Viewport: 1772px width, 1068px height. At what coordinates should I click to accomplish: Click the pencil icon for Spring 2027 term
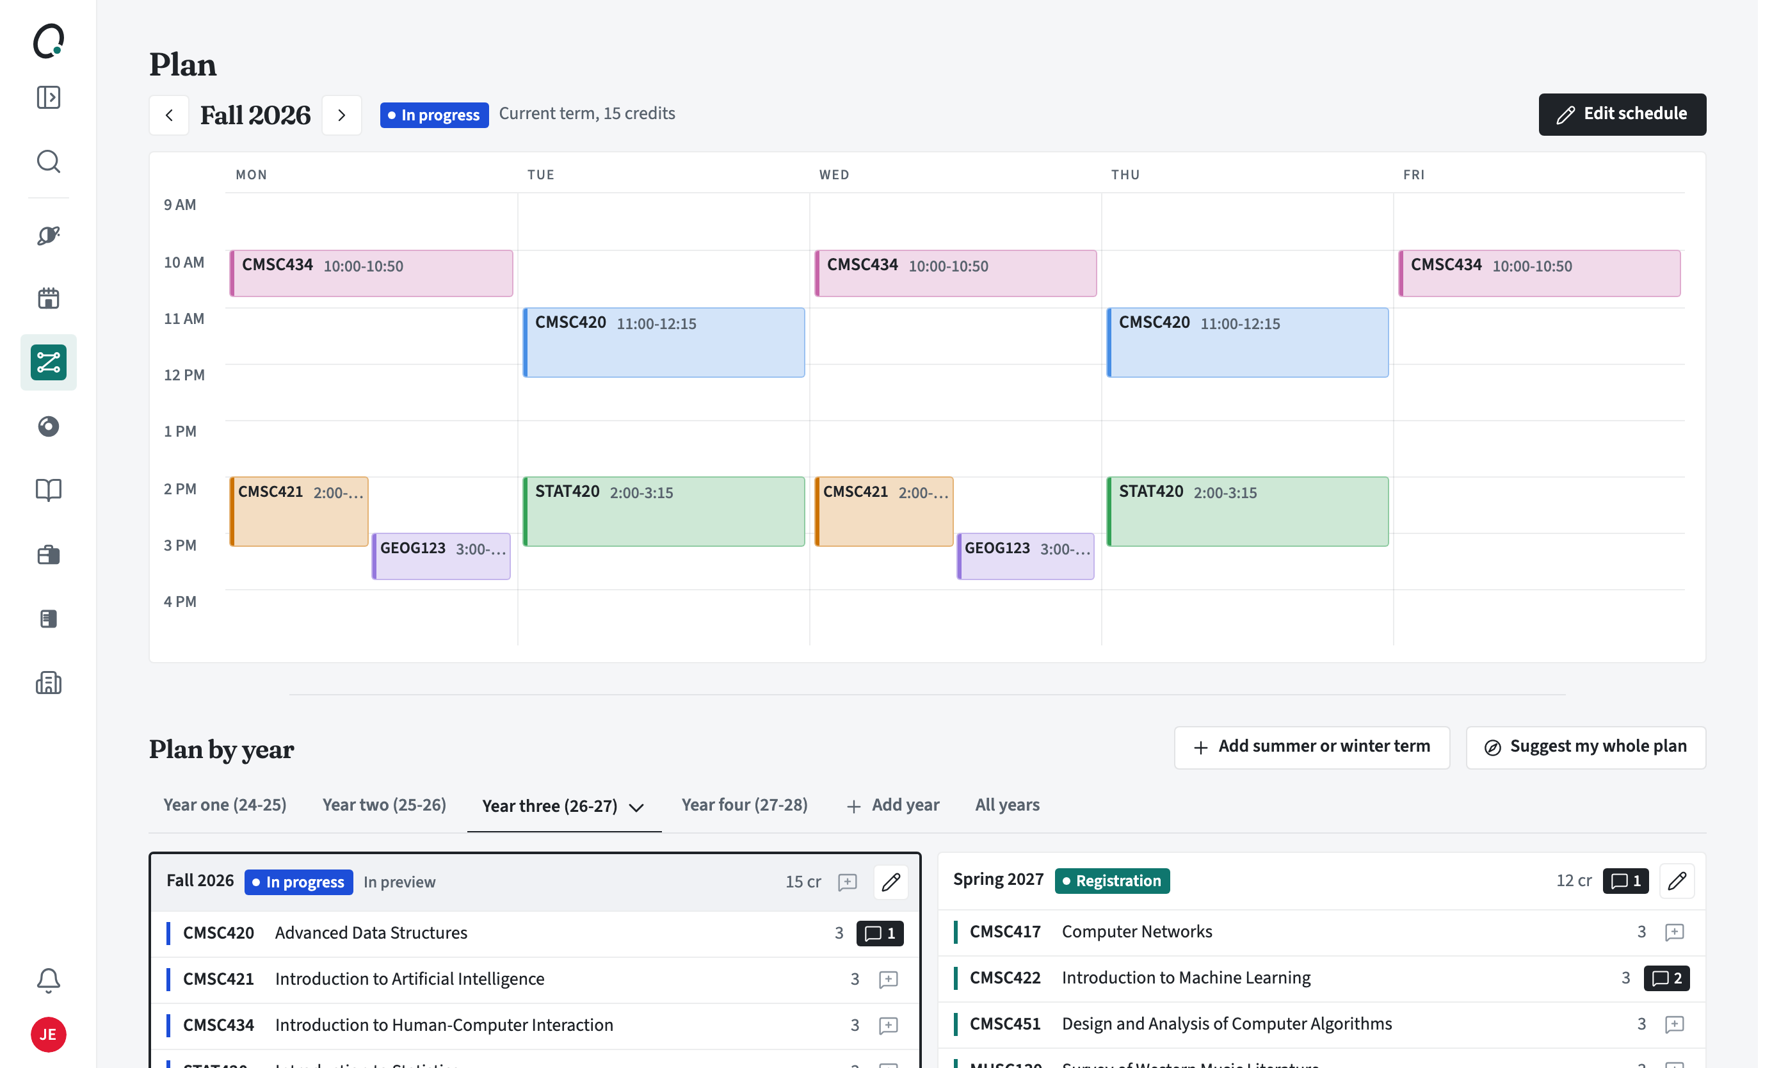click(x=1677, y=880)
